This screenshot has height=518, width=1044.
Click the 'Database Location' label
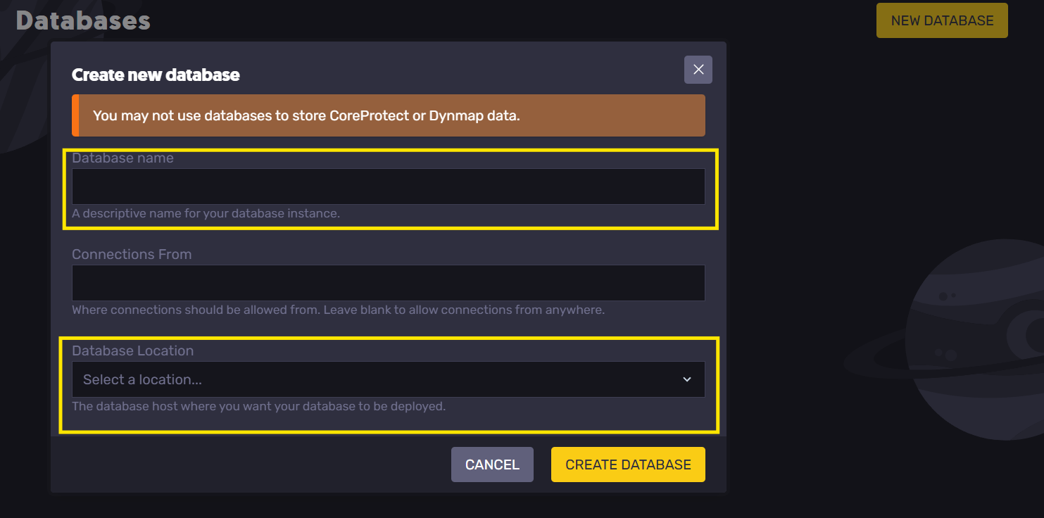point(132,350)
